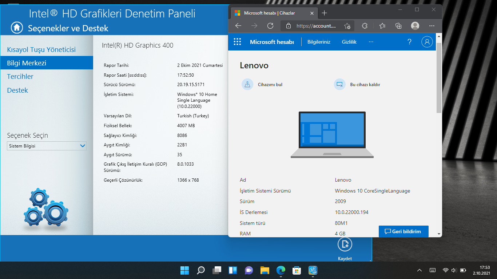Open Edge favorites list icon
The height and width of the screenshot is (279, 497).
382,26
